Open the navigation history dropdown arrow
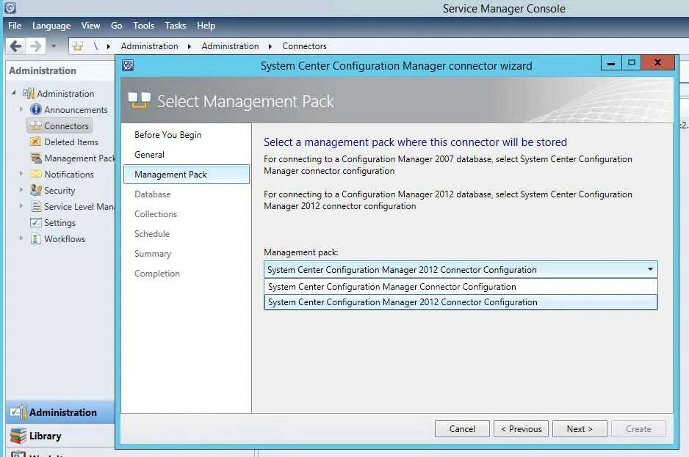 tap(53, 45)
